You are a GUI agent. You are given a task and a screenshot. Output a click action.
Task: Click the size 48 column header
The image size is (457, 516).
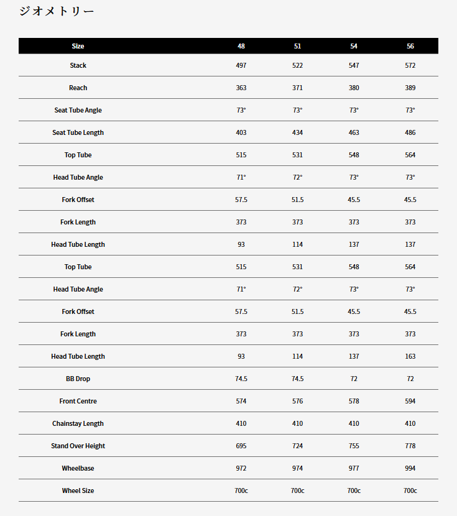coord(241,46)
